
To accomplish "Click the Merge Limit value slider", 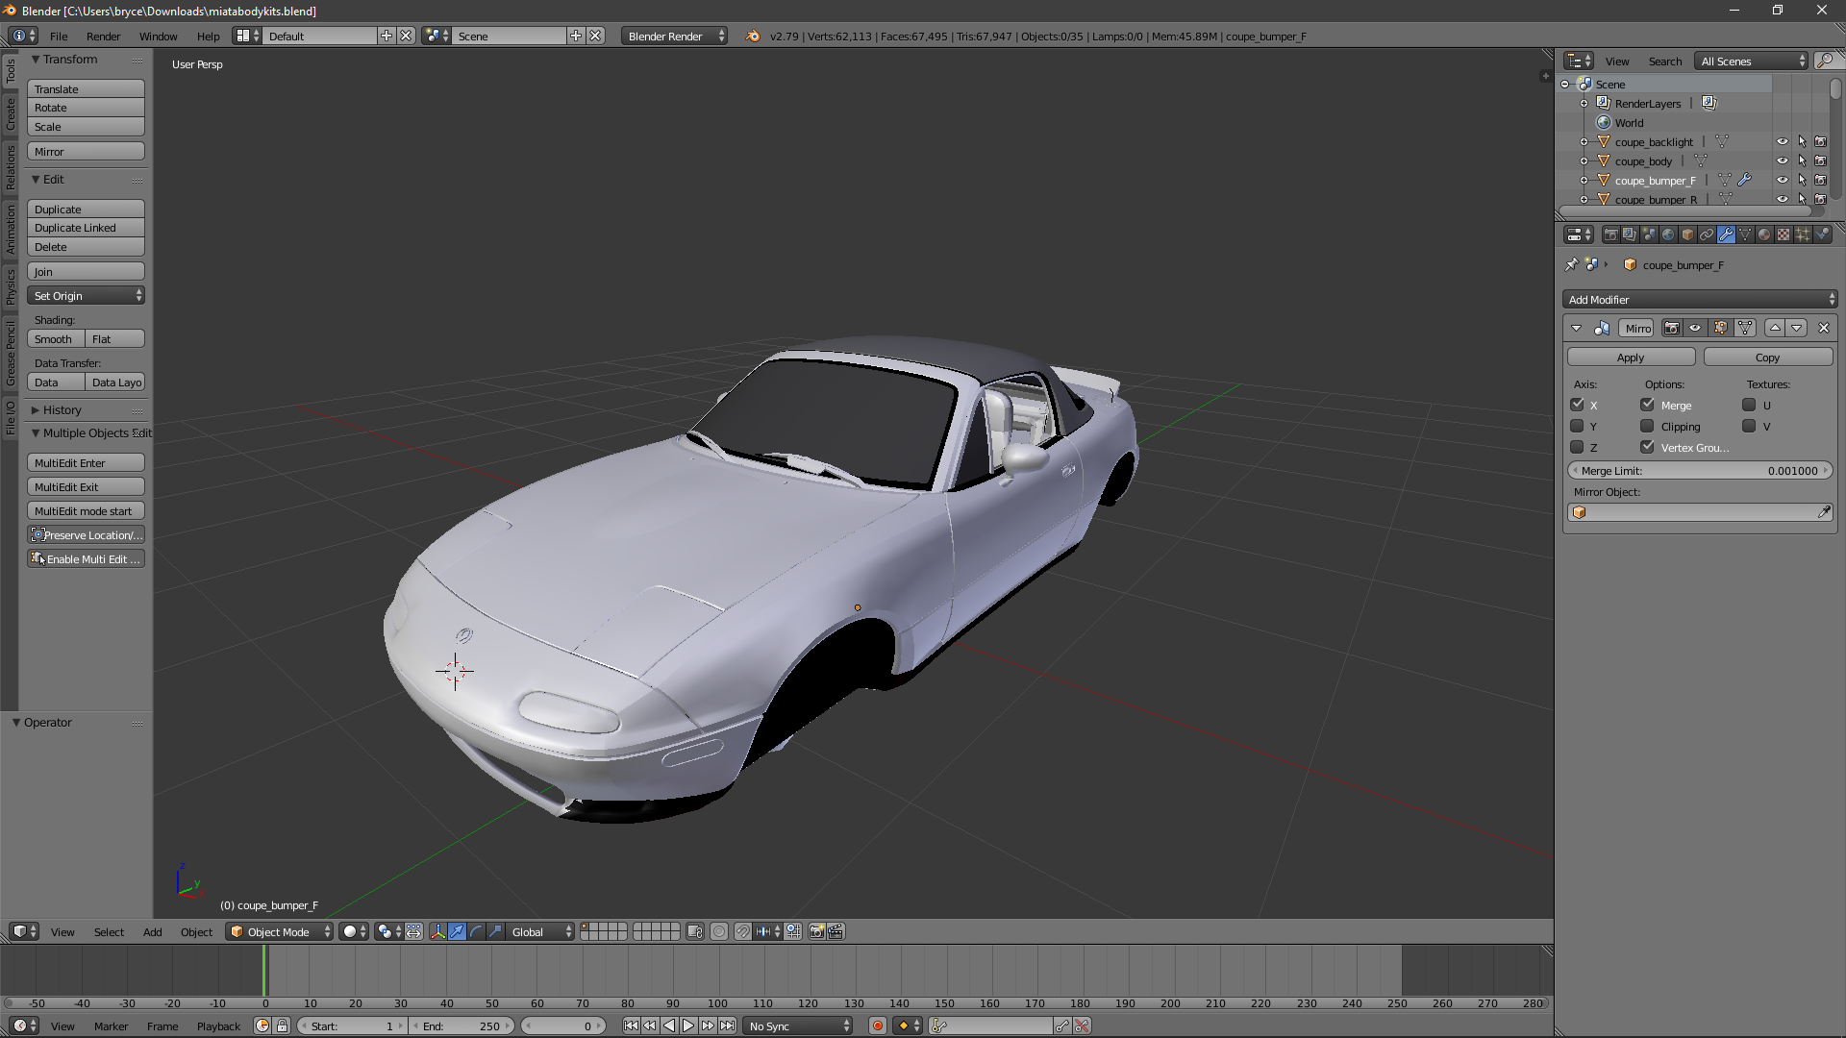I will (1699, 470).
